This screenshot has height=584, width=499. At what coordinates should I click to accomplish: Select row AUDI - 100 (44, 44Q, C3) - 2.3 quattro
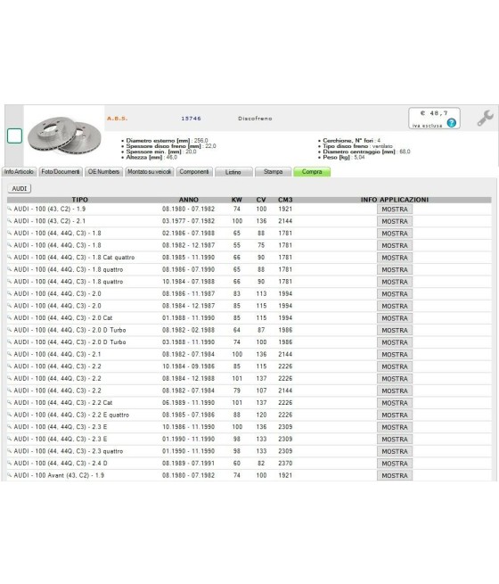(249, 451)
